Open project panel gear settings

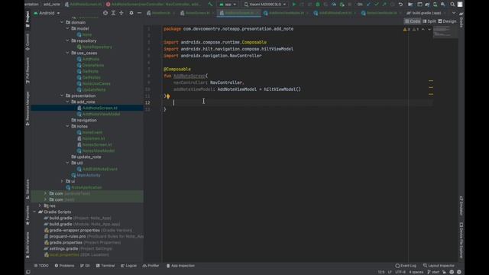click(x=131, y=13)
